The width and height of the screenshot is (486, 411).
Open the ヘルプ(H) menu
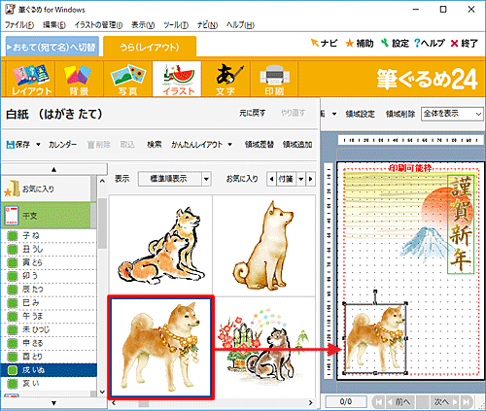[240, 25]
